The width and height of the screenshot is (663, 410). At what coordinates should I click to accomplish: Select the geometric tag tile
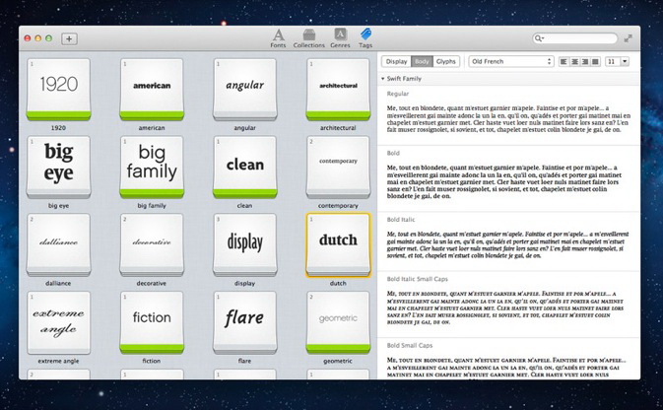click(338, 323)
